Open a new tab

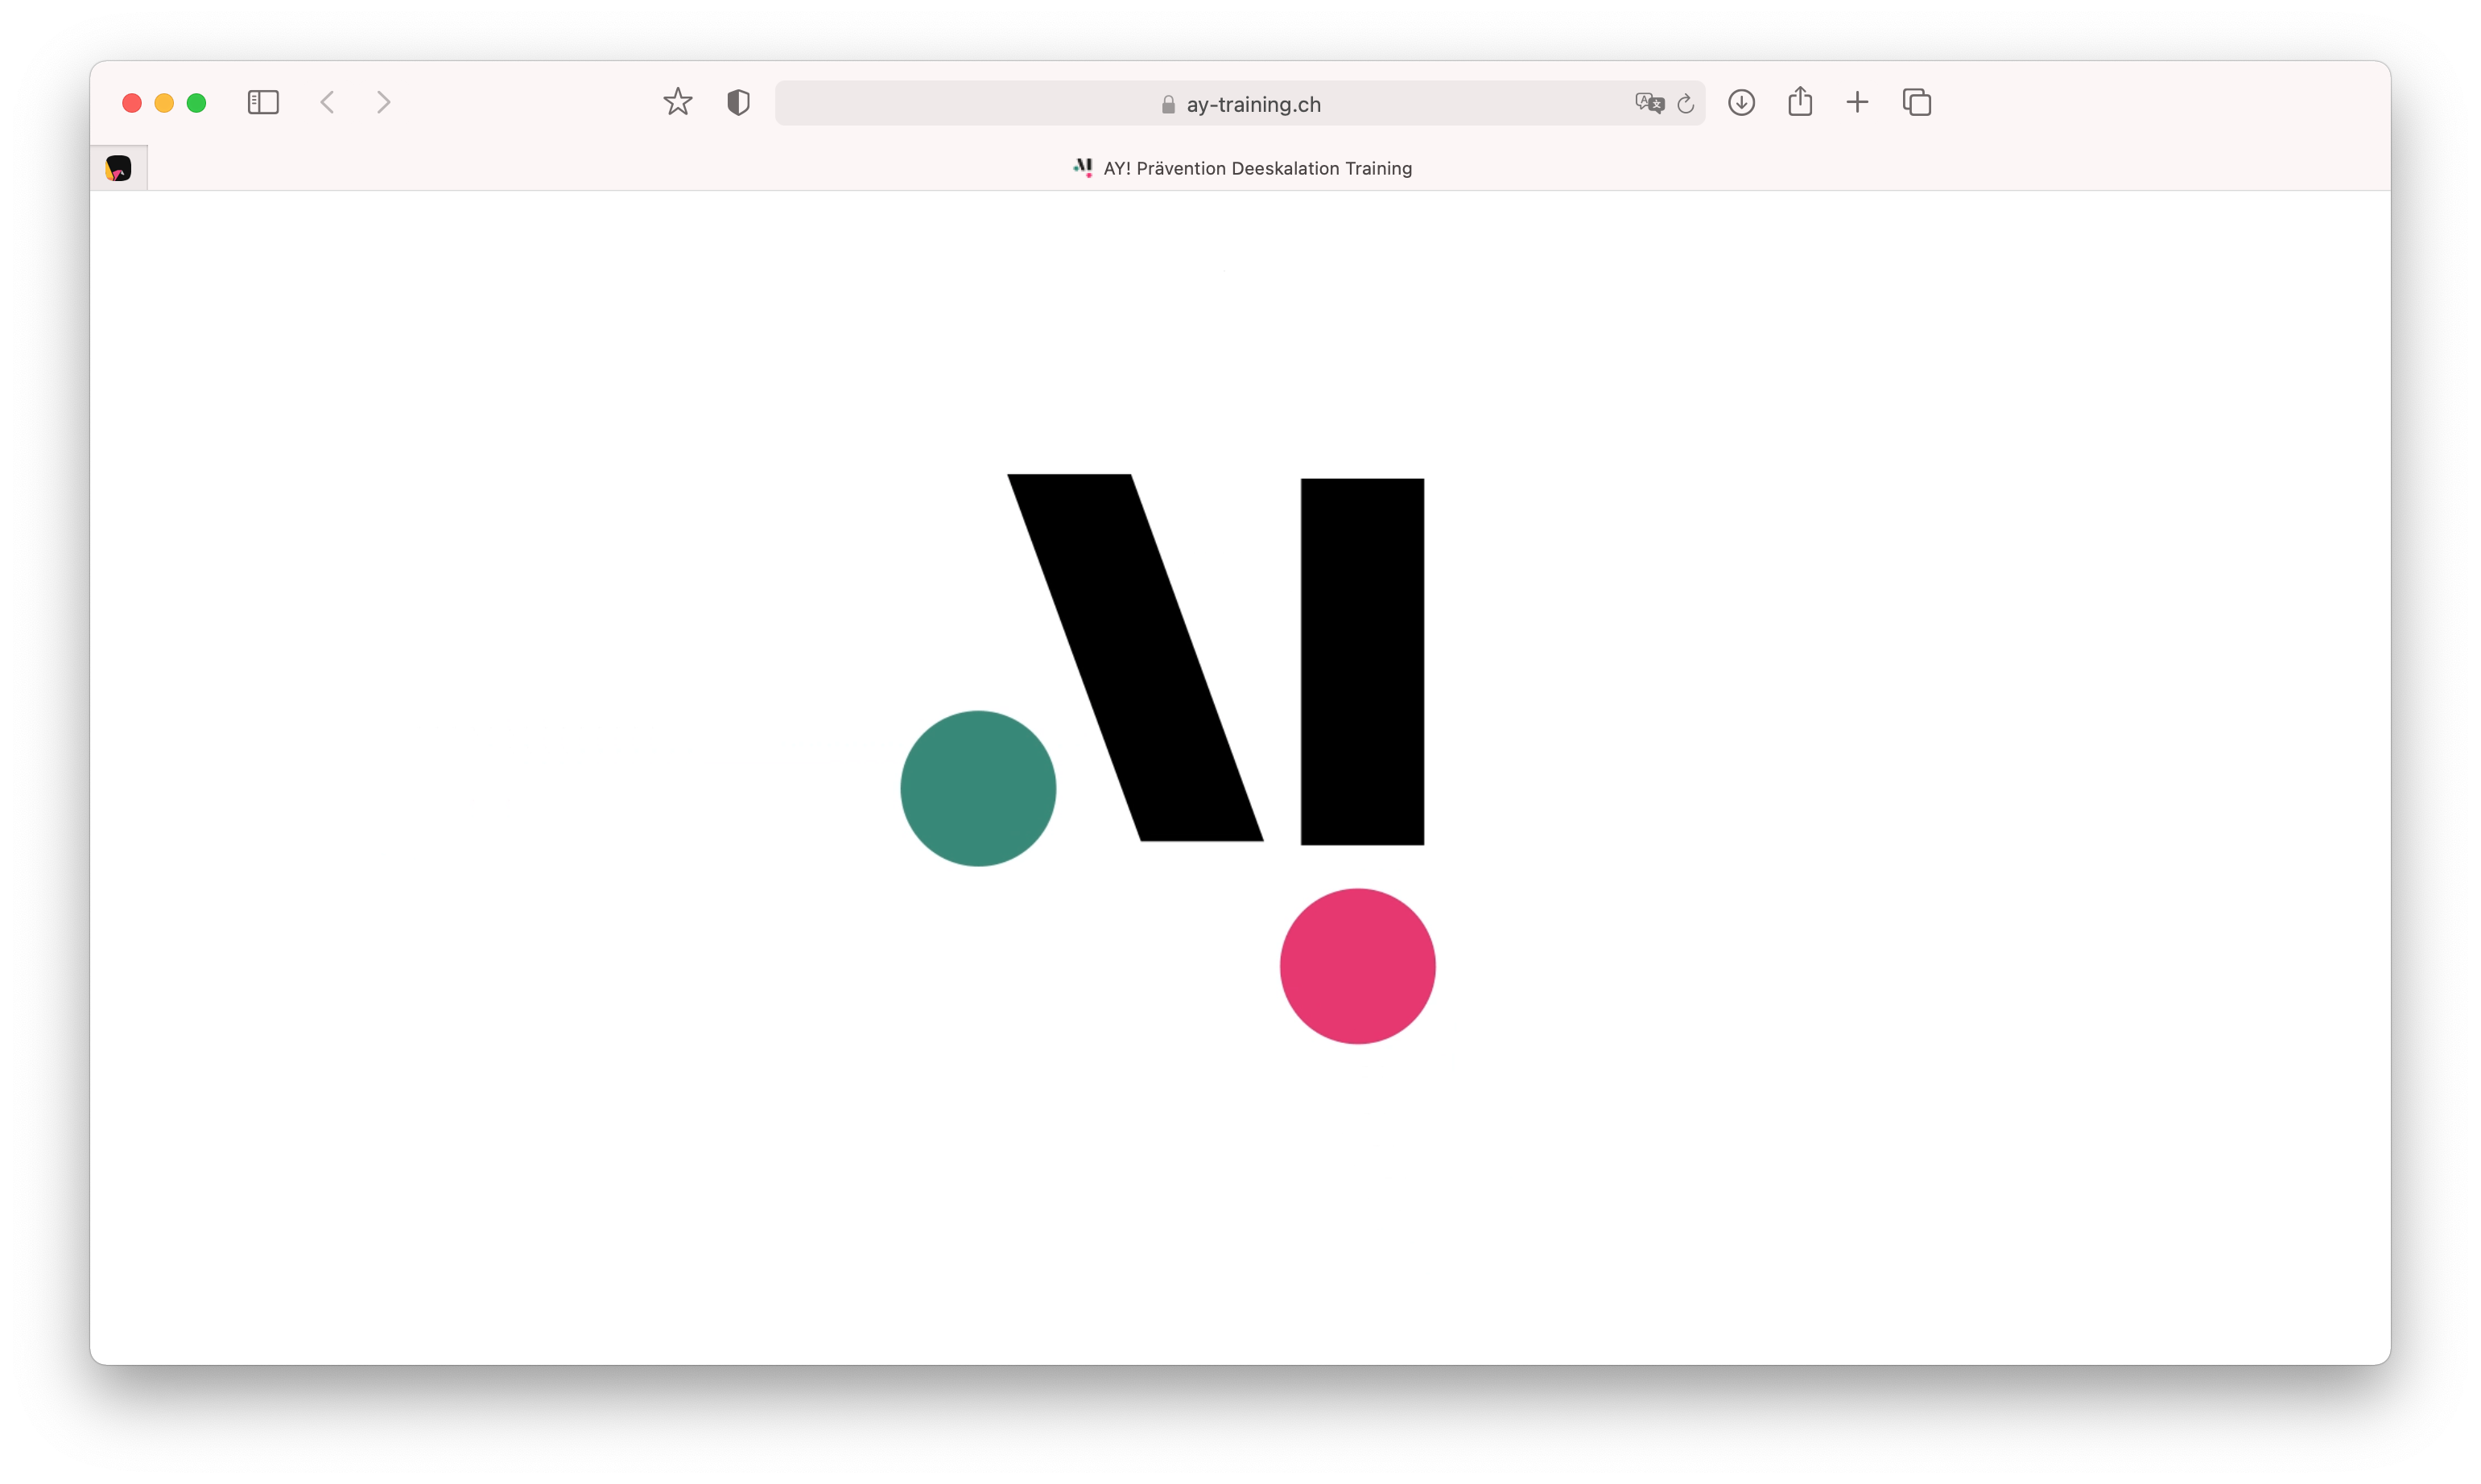[x=1857, y=102]
